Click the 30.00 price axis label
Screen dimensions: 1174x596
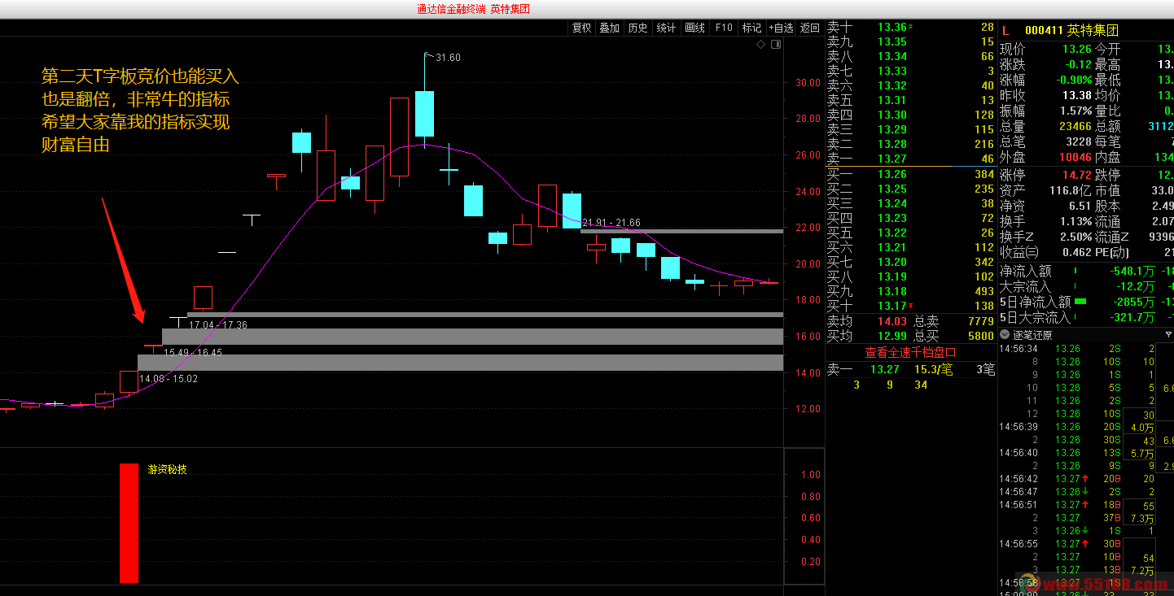pyautogui.click(x=808, y=82)
